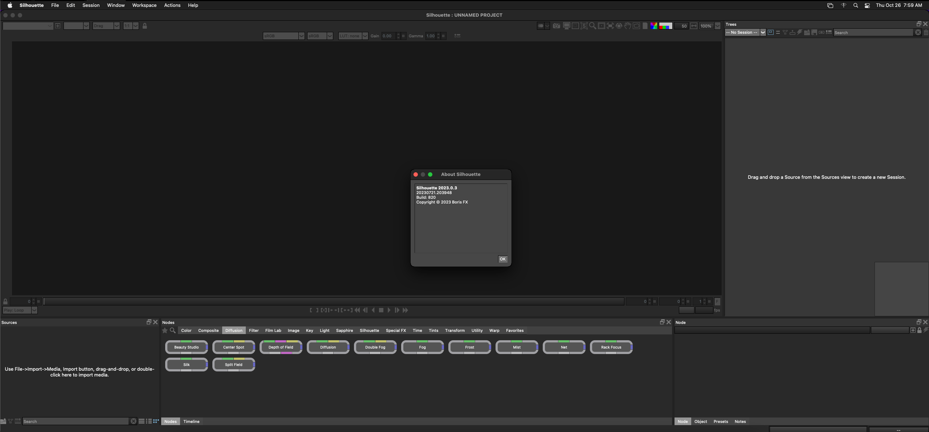Click the Rack Focus node
Image resolution: width=929 pixels, height=432 pixels.
[x=611, y=347]
